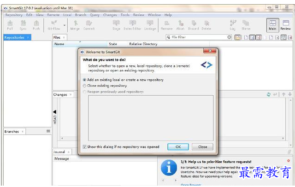
Task: Open the Log tool
Action: 233,25
